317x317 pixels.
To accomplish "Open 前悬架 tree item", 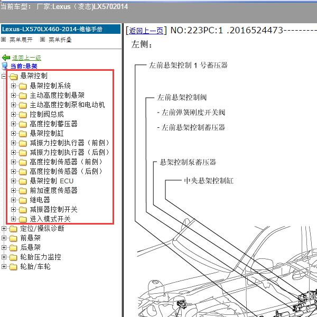I will pos(31,238).
